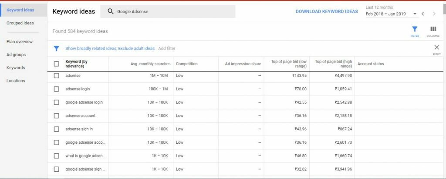
Task: Sort by Competition column header
Action: [186, 64]
